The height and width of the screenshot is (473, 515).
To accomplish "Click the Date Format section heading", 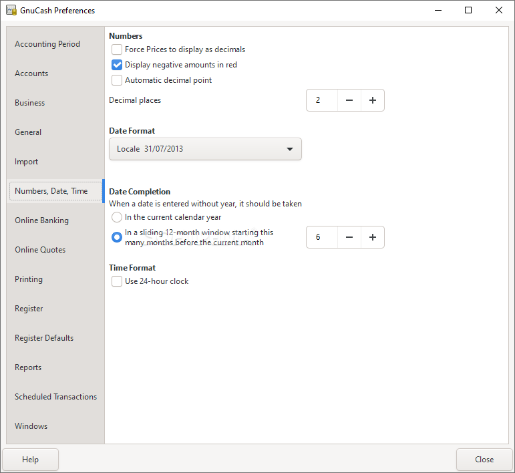I will pyautogui.click(x=132, y=131).
